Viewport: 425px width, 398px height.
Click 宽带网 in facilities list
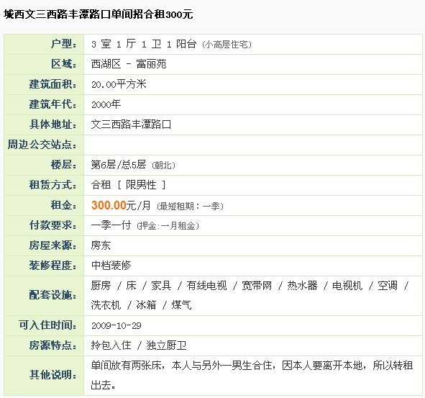click(x=257, y=286)
